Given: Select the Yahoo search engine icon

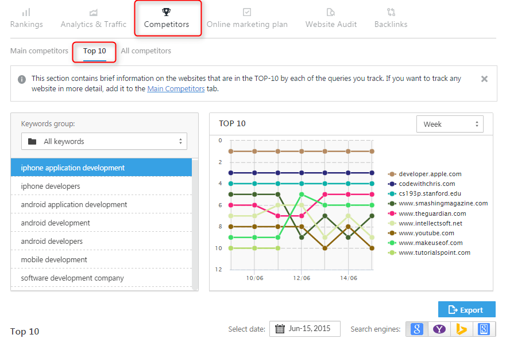Looking at the screenshot, I should click(439, 329).
